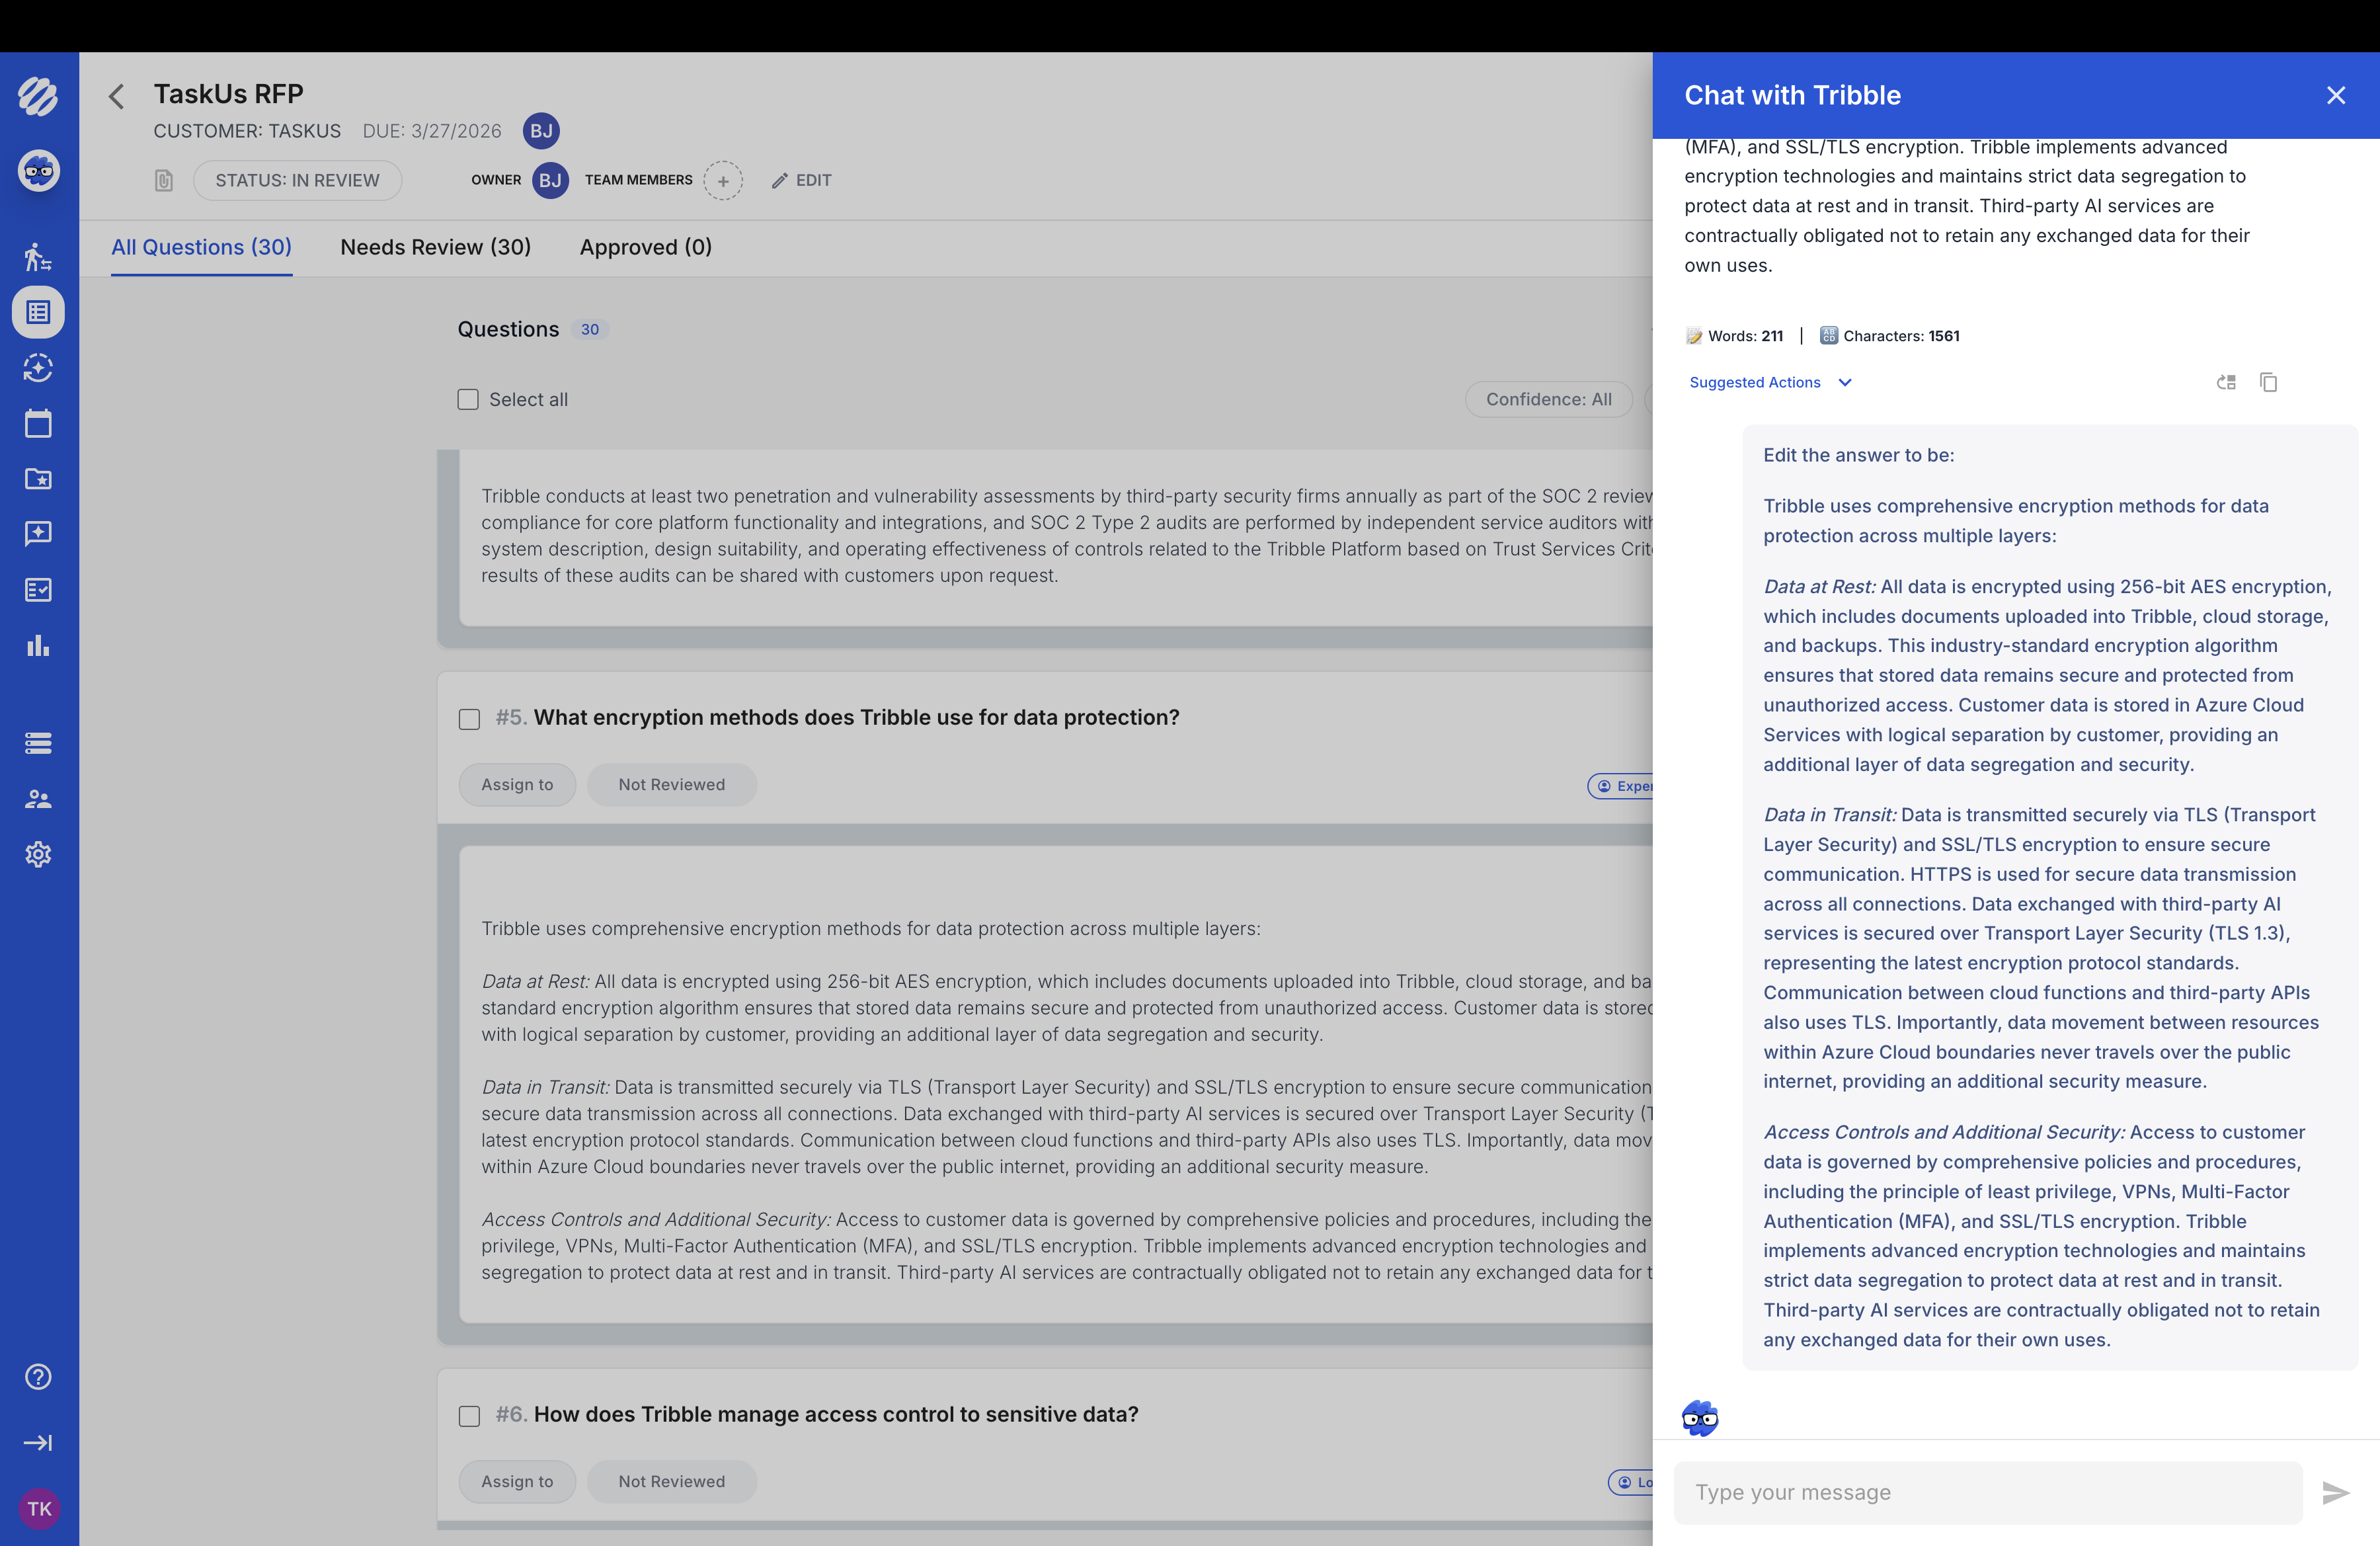Viewport: 2380px width, 1546px height.
Task: Switch to the Needs Review tab
Action: [x=435, y=247]
